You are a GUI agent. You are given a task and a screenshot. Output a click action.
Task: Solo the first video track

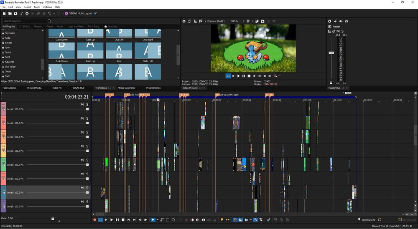(x=87, y=105)
